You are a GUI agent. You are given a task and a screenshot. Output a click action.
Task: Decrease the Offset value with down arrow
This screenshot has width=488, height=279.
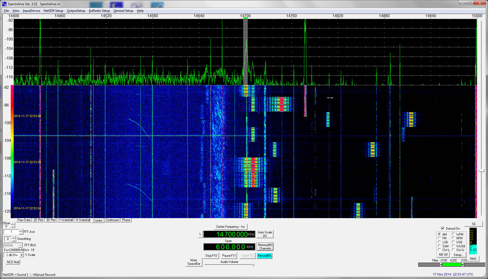click(13, 226)
